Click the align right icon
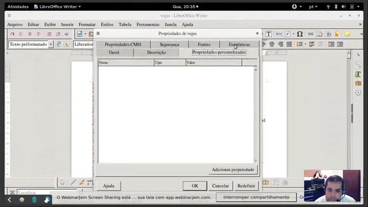The image size is (368, 207). pos(281,44)
